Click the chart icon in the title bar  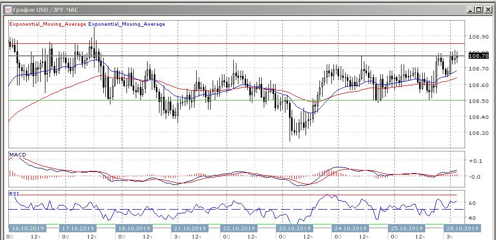pos(8,10)
